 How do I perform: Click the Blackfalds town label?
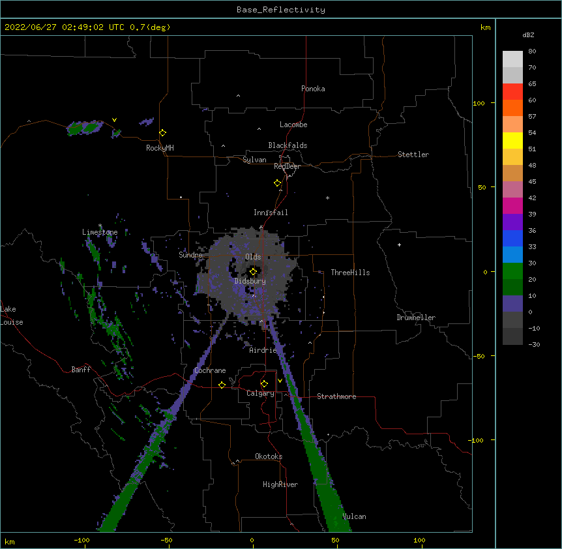coord(288,145)
